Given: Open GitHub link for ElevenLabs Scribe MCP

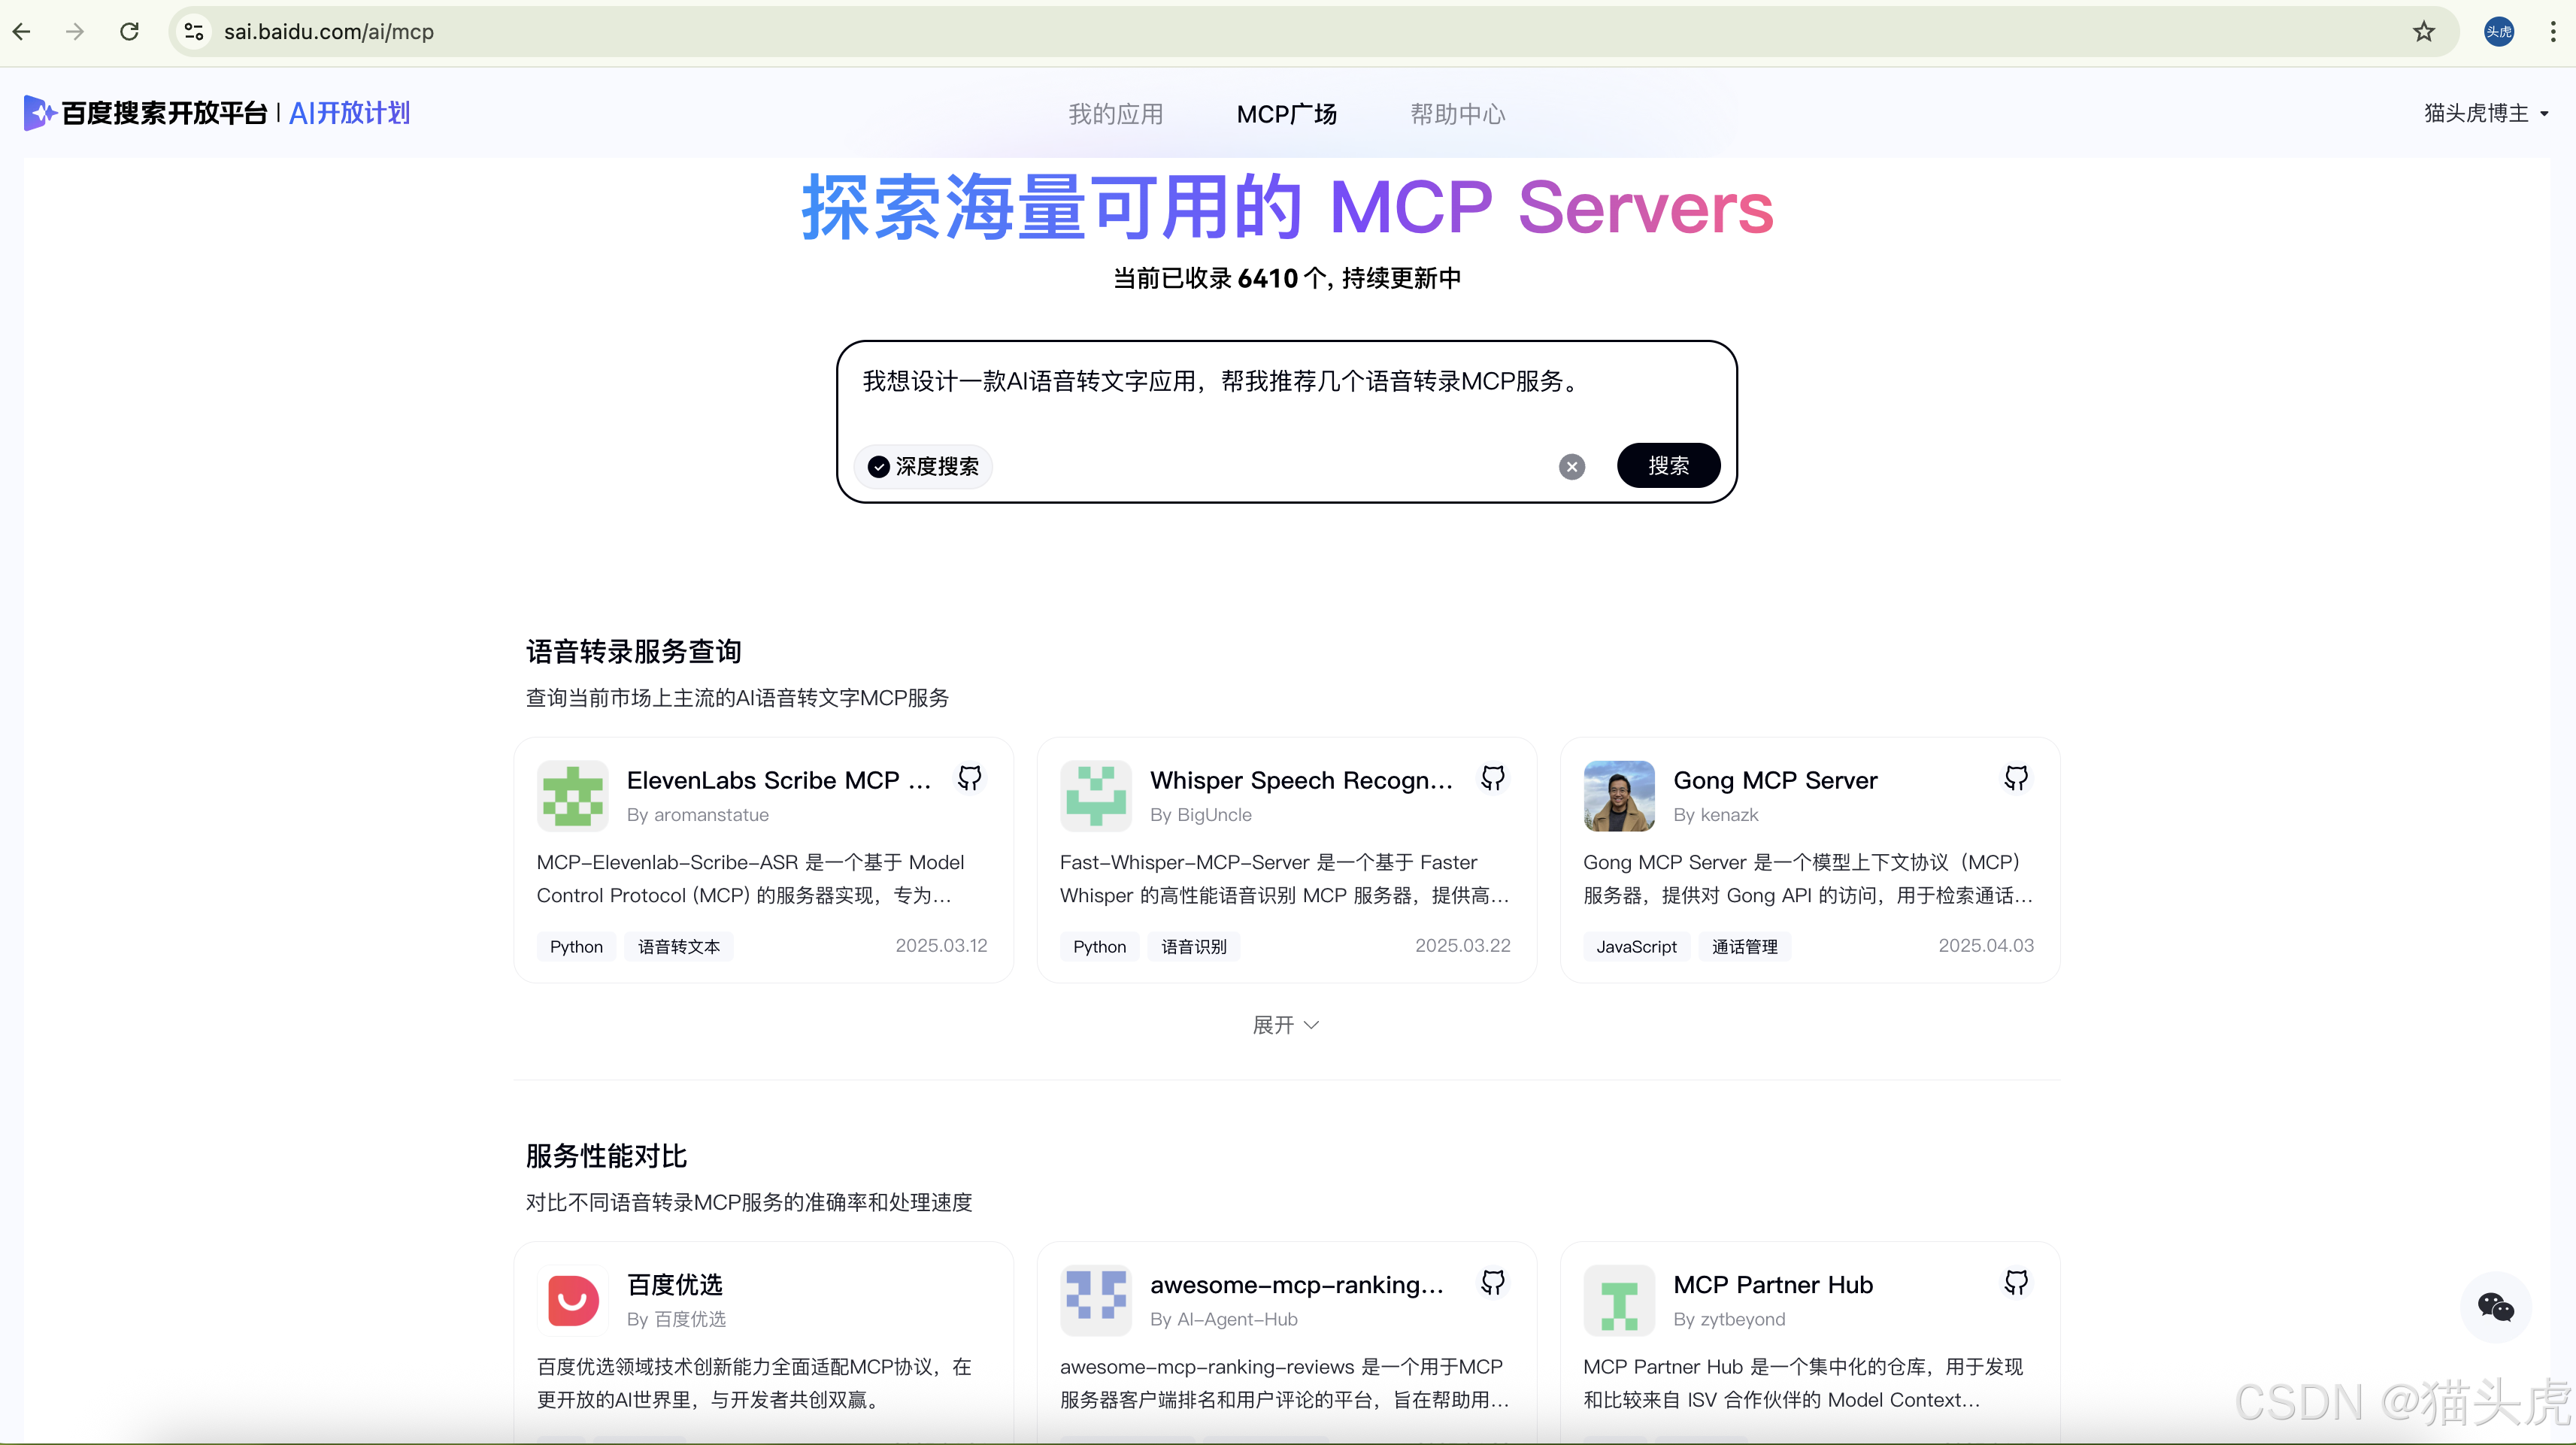Looking at the screenshot, I should 969,778.
